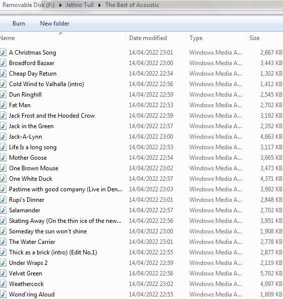Screen dimensions: 283x299
Task: Click the music icon for Dun Ringhill
Action: click(x=3, y=95)
